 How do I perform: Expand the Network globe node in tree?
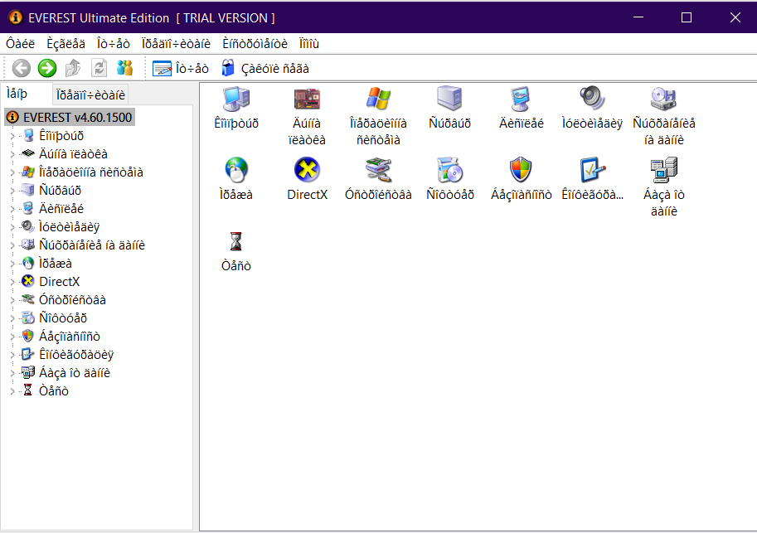tap(12, 264)
